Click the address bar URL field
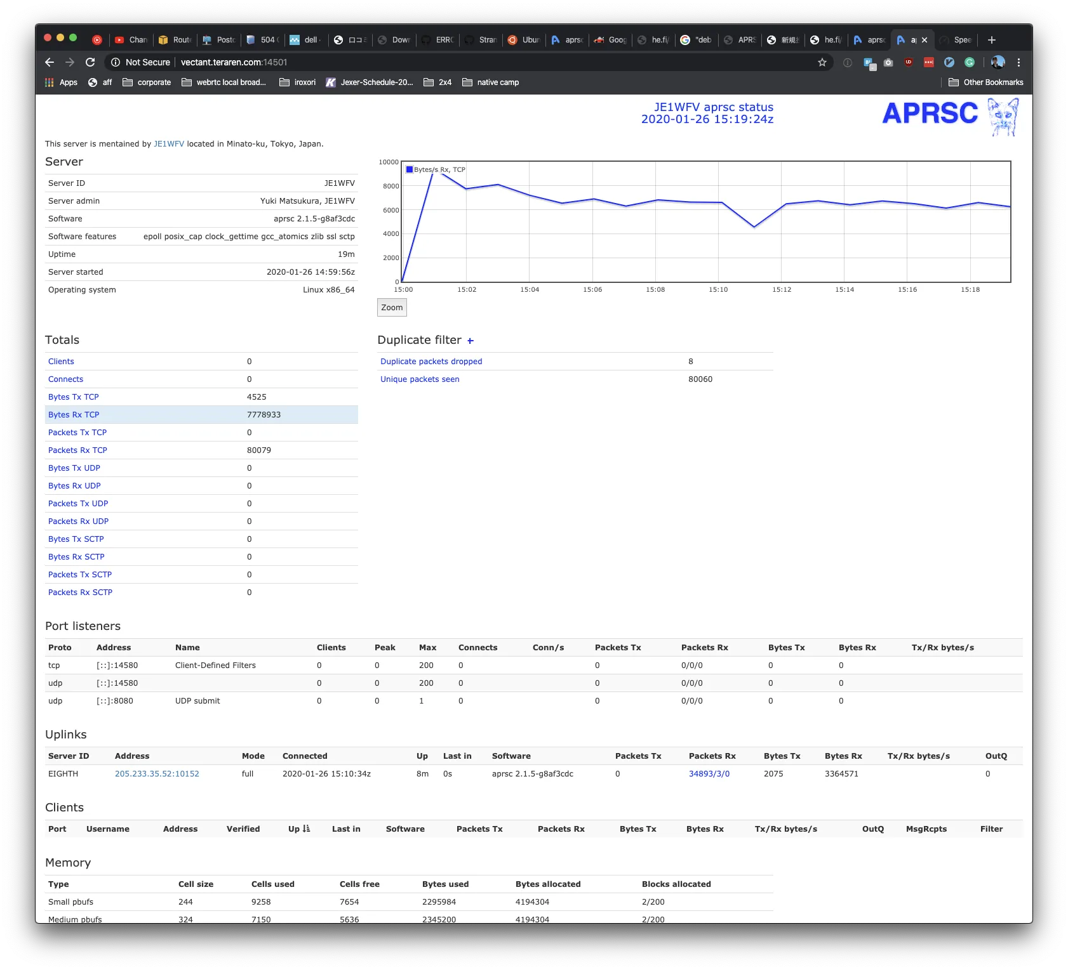 (x=444, y=62)
